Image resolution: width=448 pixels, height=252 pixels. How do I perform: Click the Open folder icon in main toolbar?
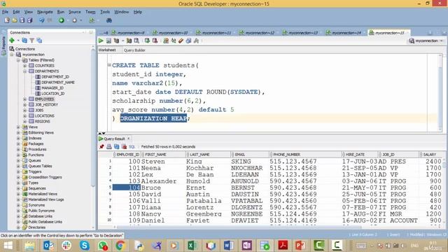tap(14, 20)
